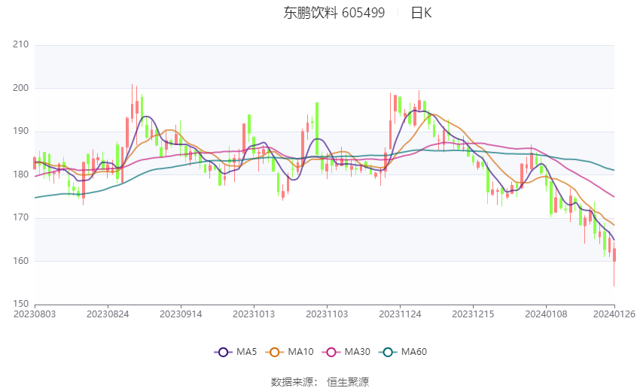
Task: Click the 20231013 x-axis date label
Action: pyautogui.click(x=254, y=314)
